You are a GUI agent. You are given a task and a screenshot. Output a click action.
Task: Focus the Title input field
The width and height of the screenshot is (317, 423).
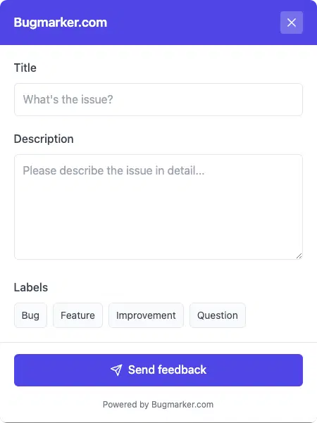click(x=158, y=99)
